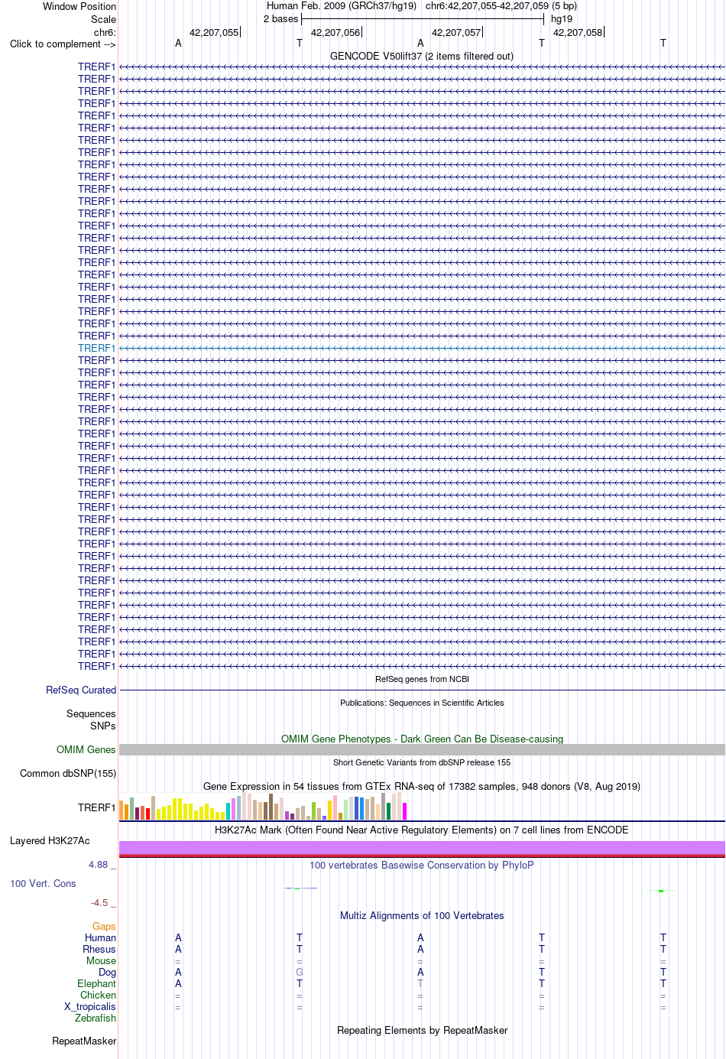Viewport: 726px width, 1059px height.
Task: Click the gray OMIM Genes bar
Action: point(422,749)
